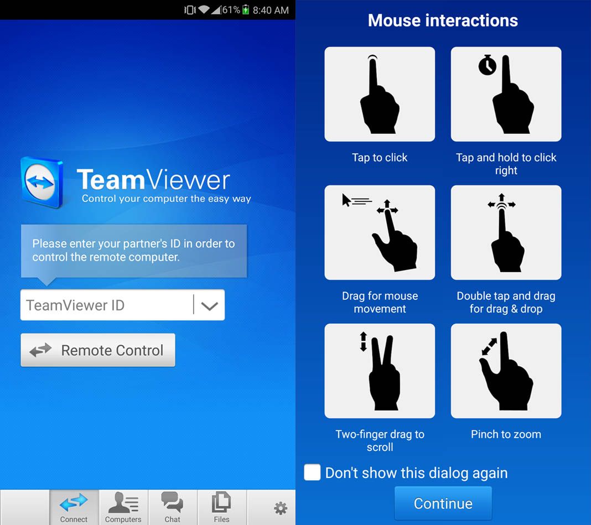Tap the Wi-Fi icon in status bar

tap(204, 10)
